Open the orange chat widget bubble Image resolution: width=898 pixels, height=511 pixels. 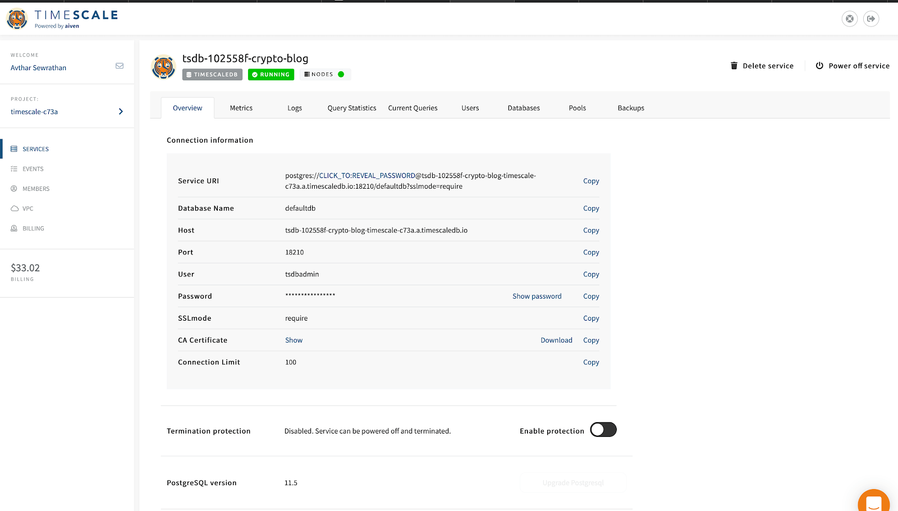873,501
